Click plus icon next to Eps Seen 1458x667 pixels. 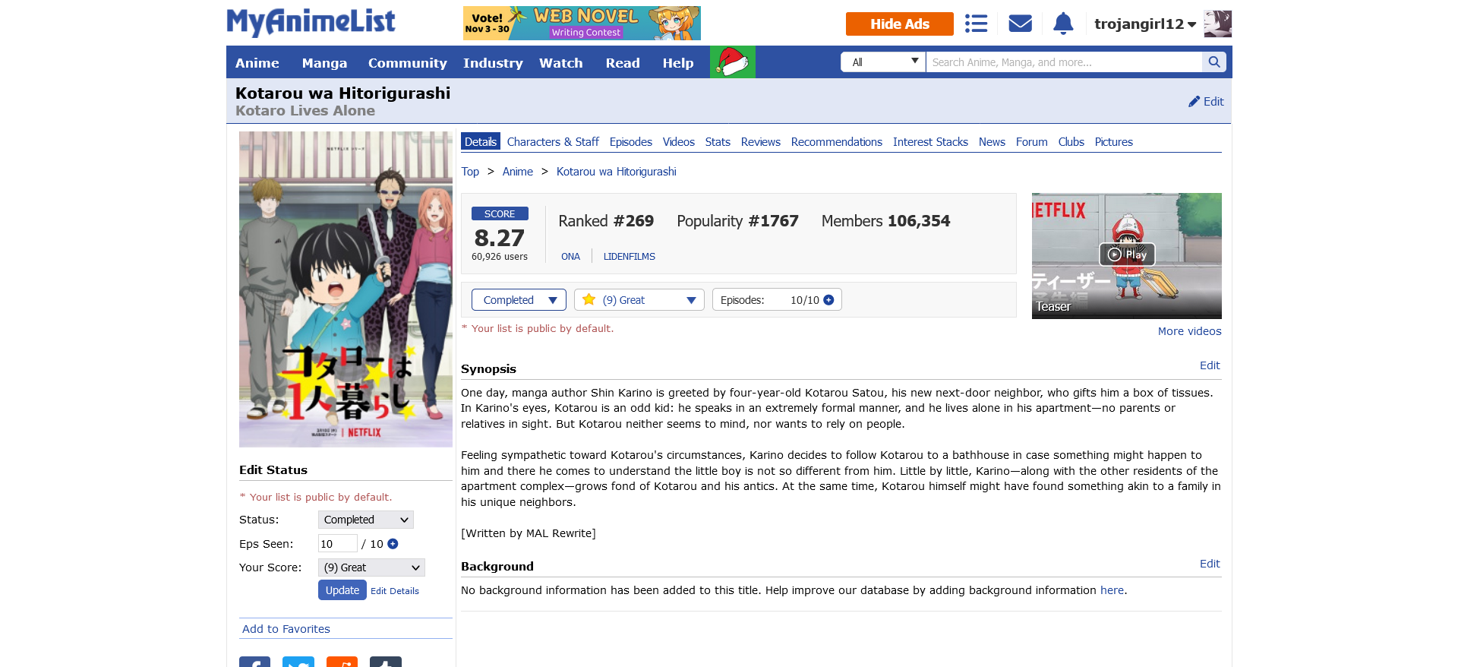[x=393, y=544]
